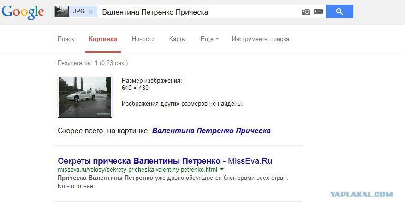
Task: Expand the Ещё dropdown menu
Action: pyautogui.click(x=209, y=39)
